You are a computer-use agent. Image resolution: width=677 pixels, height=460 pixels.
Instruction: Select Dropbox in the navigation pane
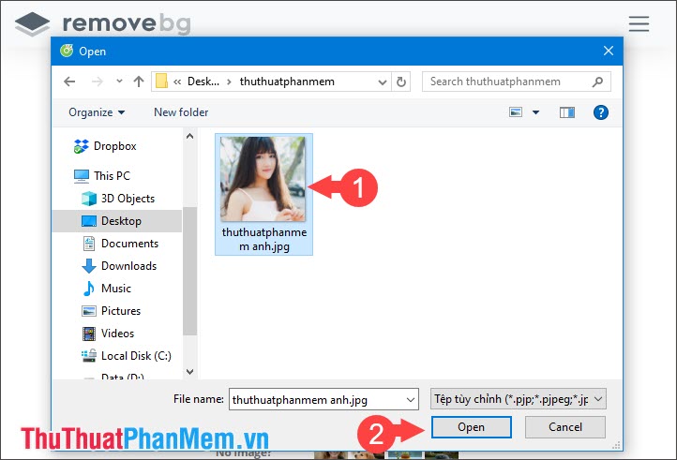coord(114,146)
